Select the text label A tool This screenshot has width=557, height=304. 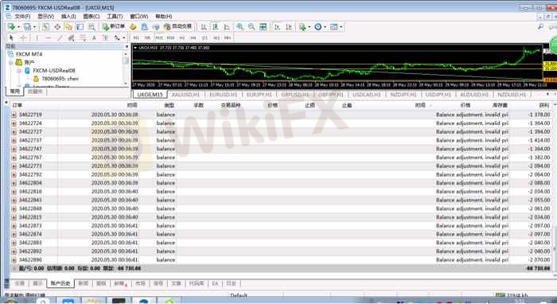[94, 37]
